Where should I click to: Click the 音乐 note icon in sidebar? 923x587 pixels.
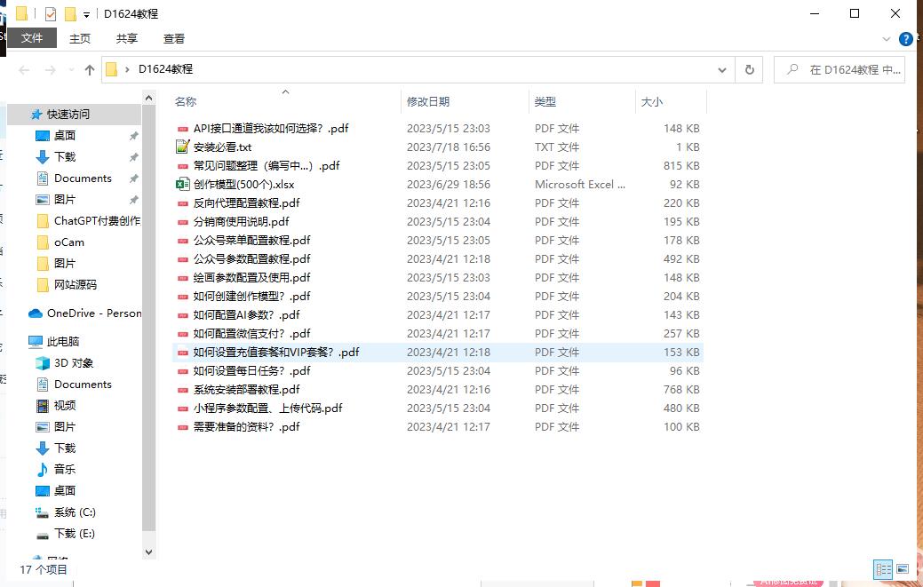coord(43,470)
